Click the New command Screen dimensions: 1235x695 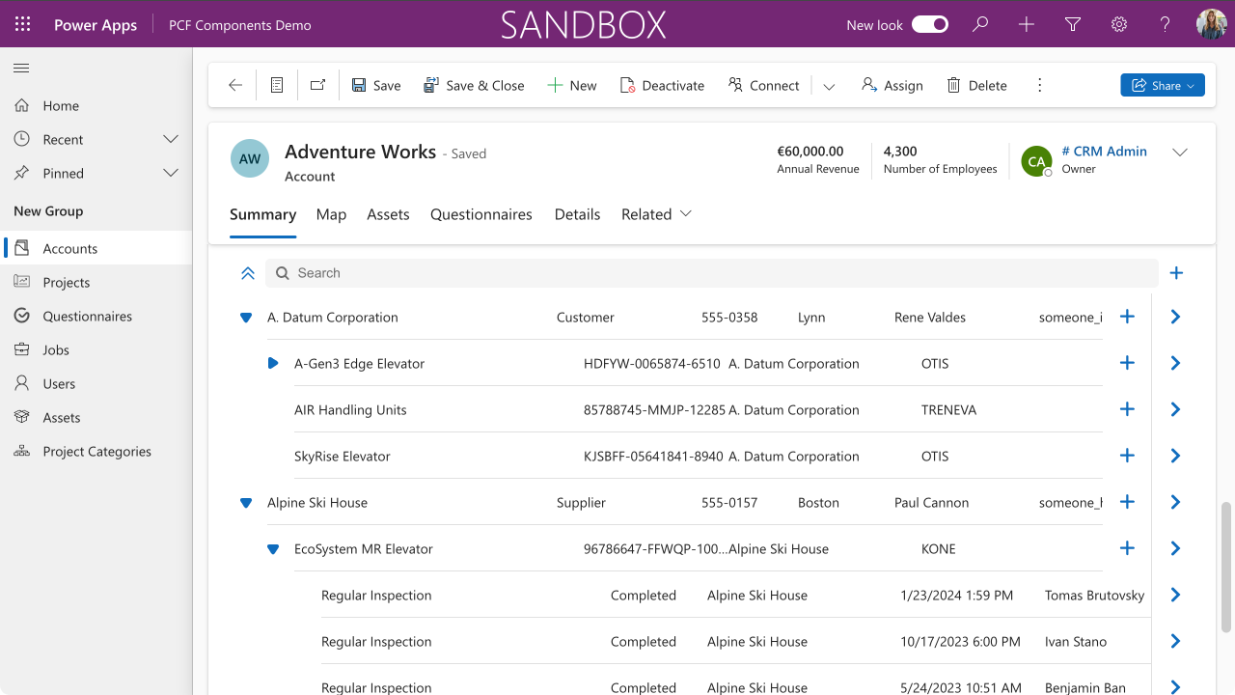tap(572, 85)
